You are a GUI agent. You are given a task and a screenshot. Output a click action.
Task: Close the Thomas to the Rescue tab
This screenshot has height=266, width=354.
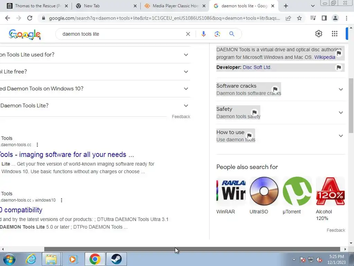coord(66,6)
